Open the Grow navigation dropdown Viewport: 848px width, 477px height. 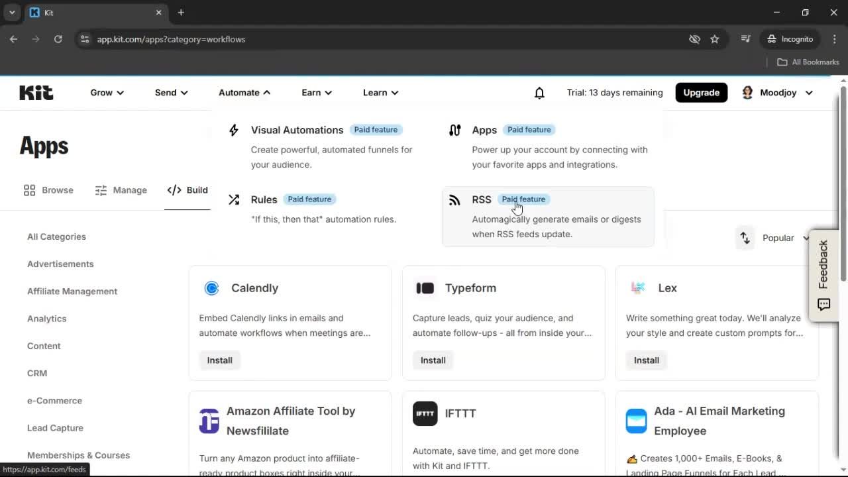click(106, 93)
